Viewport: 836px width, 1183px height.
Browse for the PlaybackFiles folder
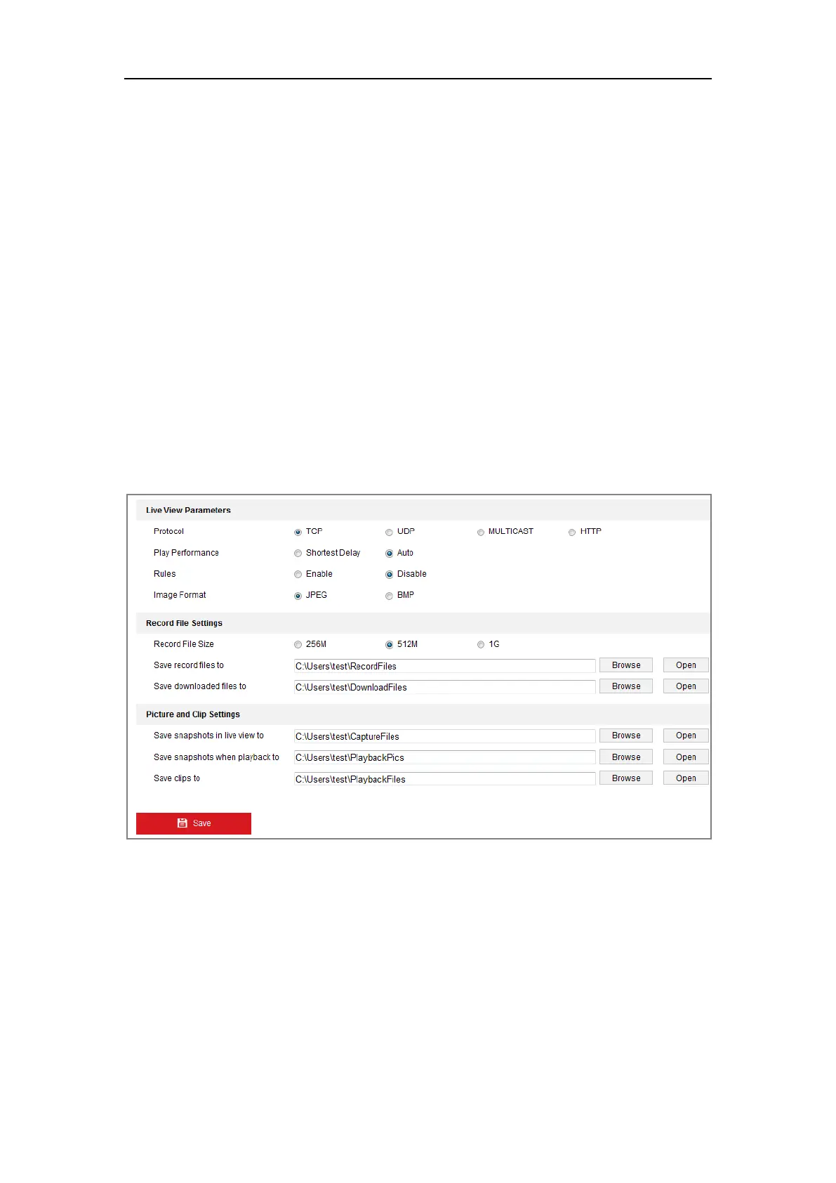[626, 778]
